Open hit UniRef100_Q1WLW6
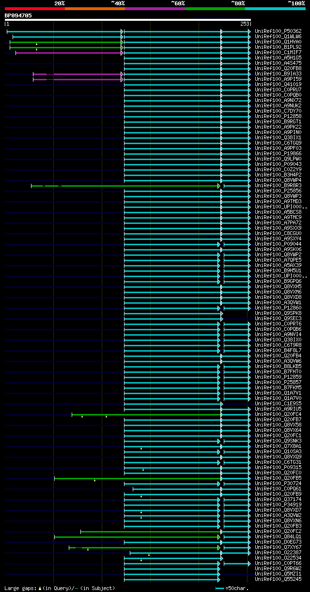 (x=278, y=37)
